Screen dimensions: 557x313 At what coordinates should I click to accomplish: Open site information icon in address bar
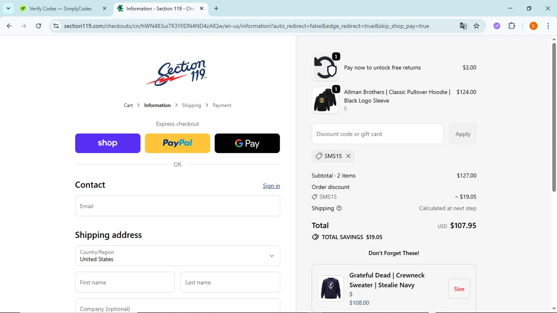click(56, 26)
